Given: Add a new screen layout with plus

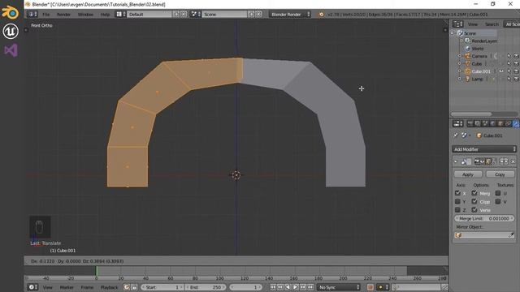Looking at the screenshot, I should coord(176,15).
